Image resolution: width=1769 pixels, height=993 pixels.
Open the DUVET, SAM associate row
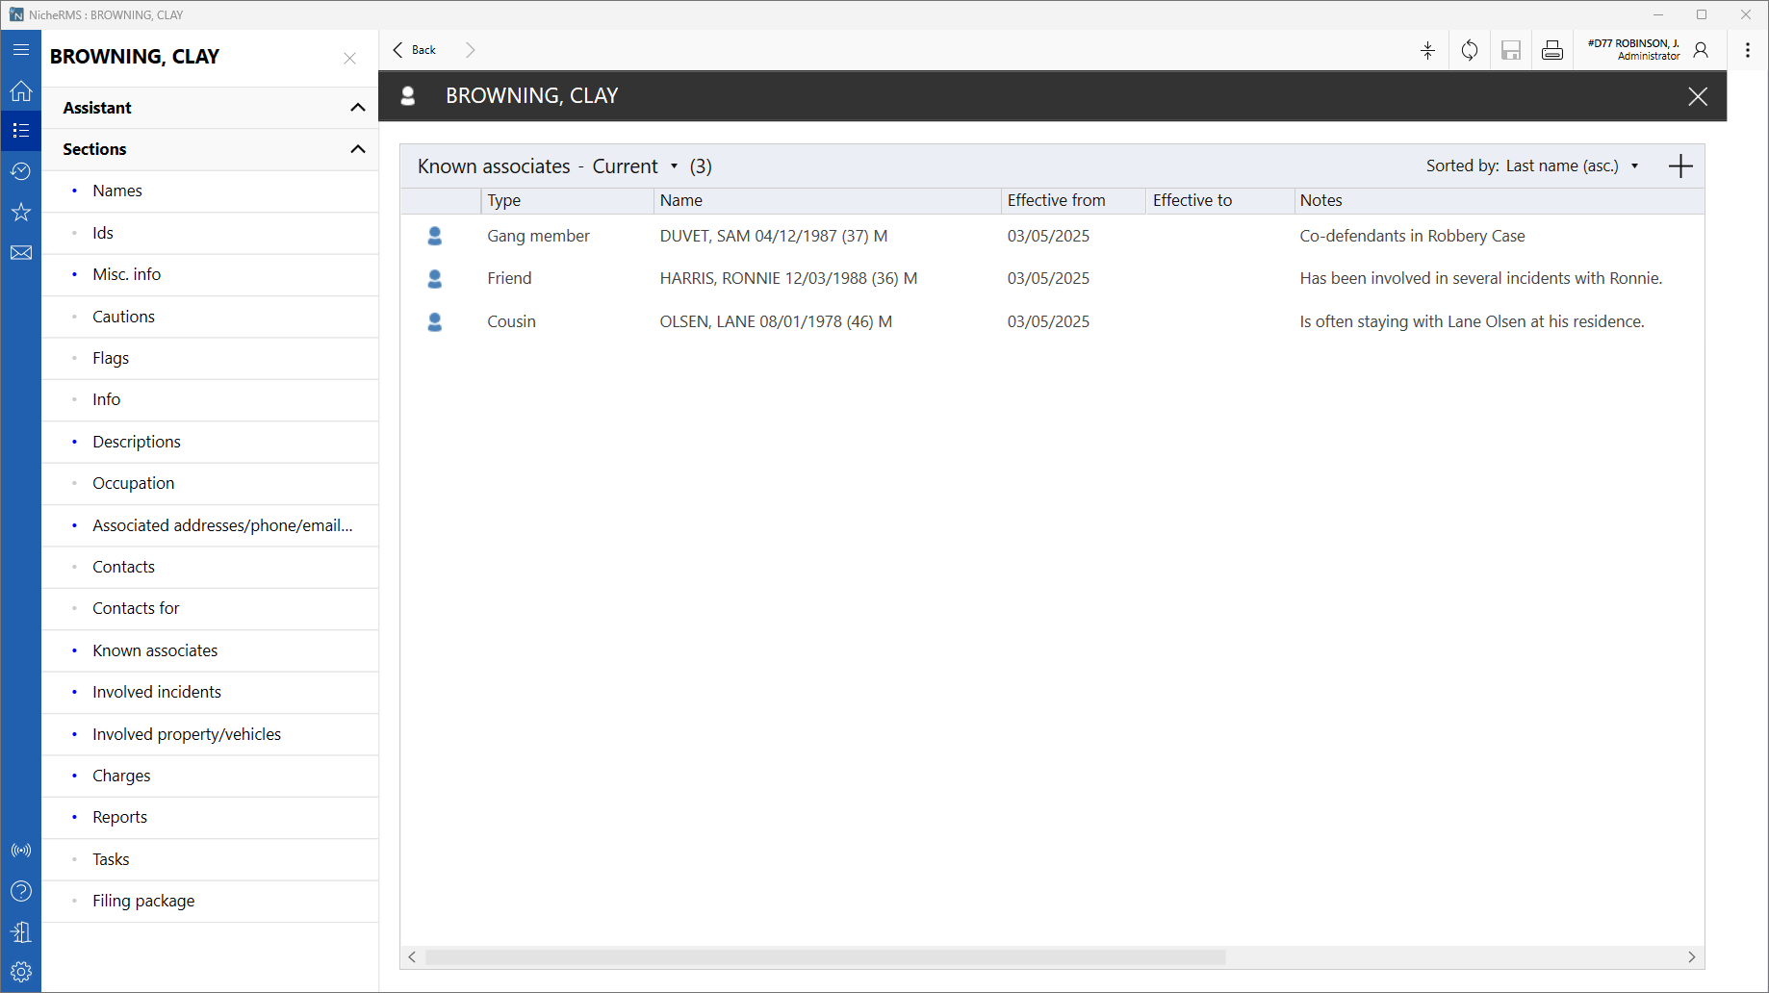[773, 236]
